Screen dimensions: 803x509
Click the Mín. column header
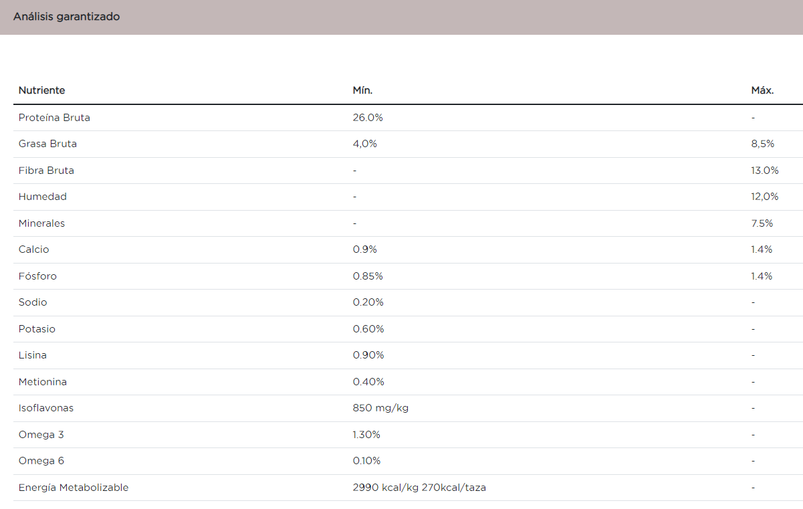coord(362,90)
